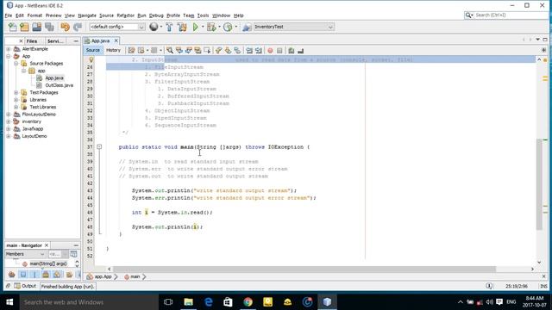
Task: Click the Last Edit icon in the editor toolbar
Action: 131,51
